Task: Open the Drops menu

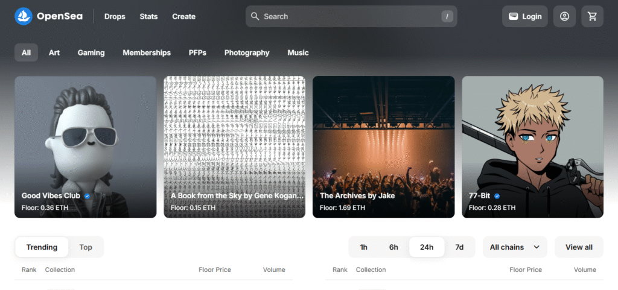Action: tap(115, 16)
